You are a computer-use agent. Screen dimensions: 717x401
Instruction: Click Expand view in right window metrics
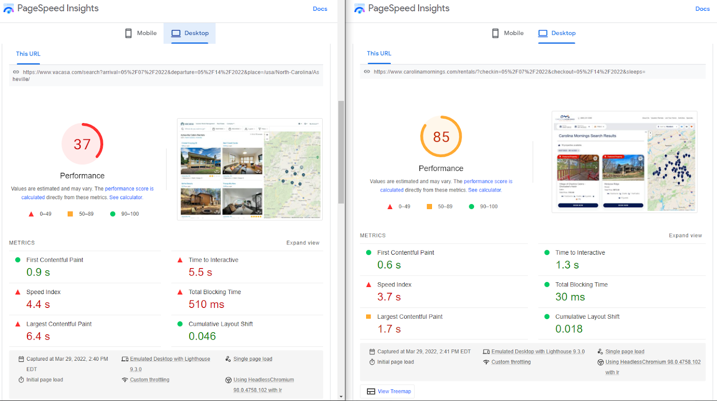[x=686, y=235]
